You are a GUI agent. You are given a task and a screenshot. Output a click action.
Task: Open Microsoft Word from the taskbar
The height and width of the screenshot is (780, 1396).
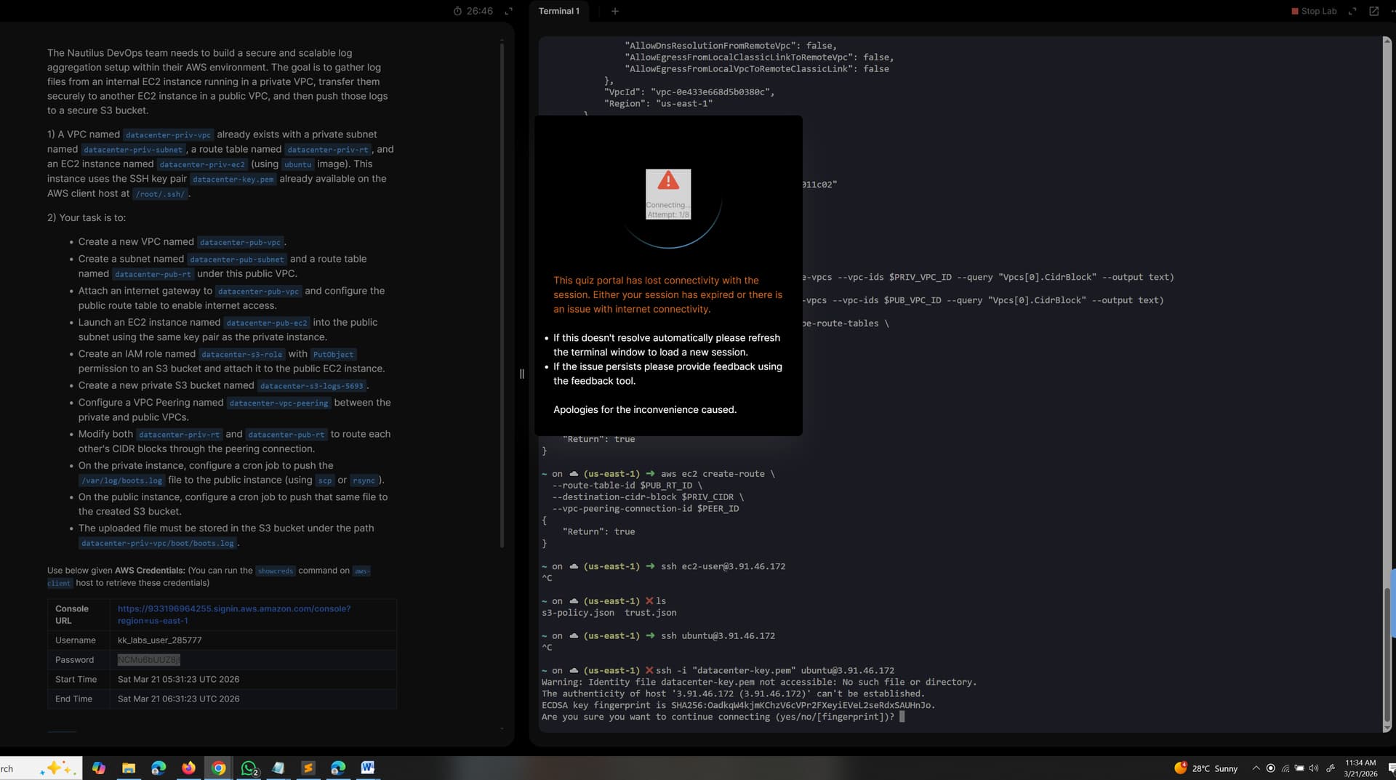368,768
